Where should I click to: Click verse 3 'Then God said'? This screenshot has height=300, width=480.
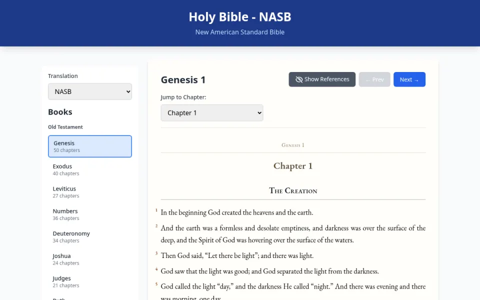pos(237,255)
